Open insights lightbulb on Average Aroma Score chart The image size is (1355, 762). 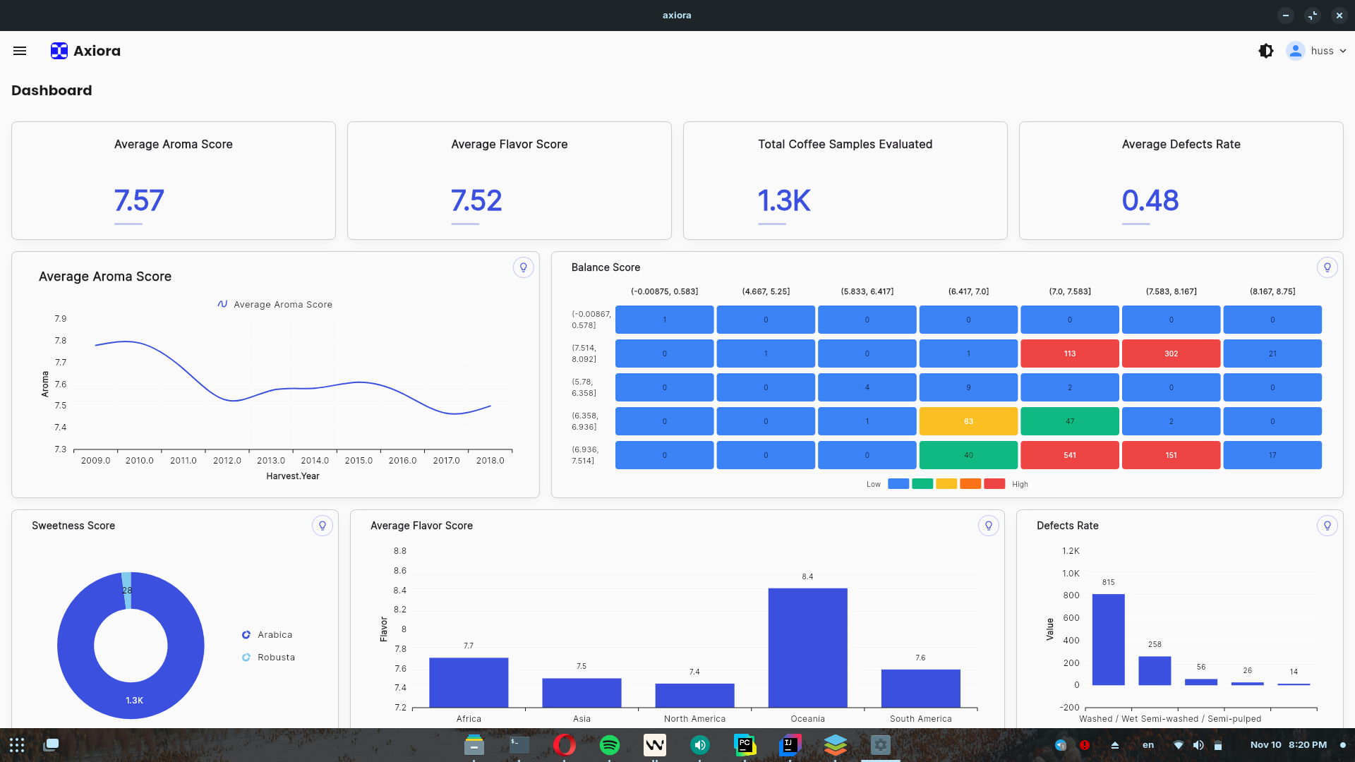point(523,267)
